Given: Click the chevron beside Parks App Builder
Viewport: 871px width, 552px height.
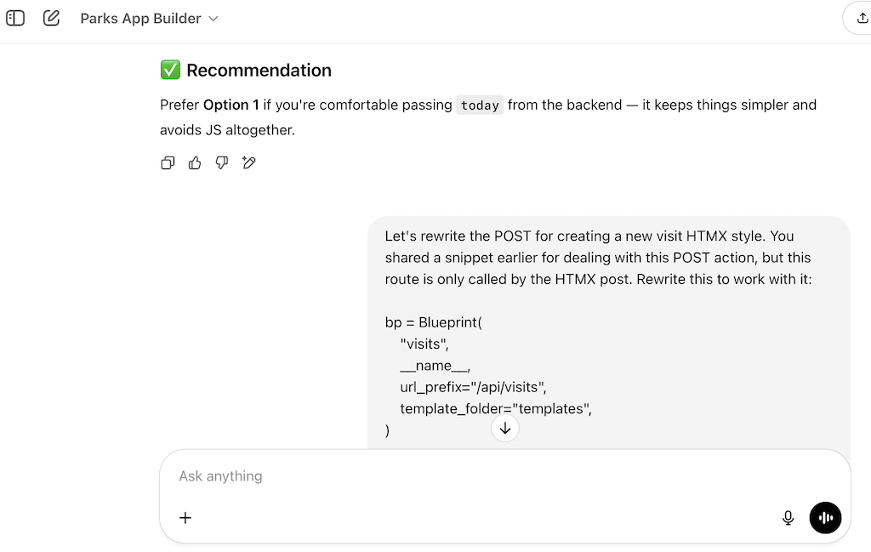Looking at the screenshot, I should tap(213, 19).
